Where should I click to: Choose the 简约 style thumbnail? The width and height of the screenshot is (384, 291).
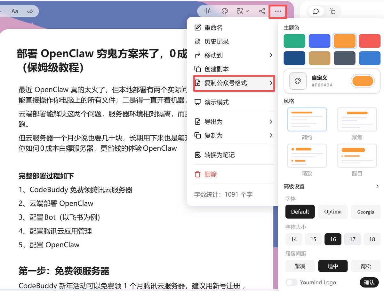tap(307, 119)
